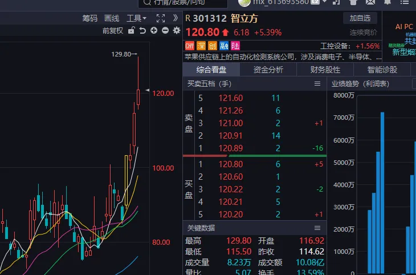Viewport: 416px width, 275px height.
Task: Switch to the 智能诊股 tab
Action: (x=382, y=70)
